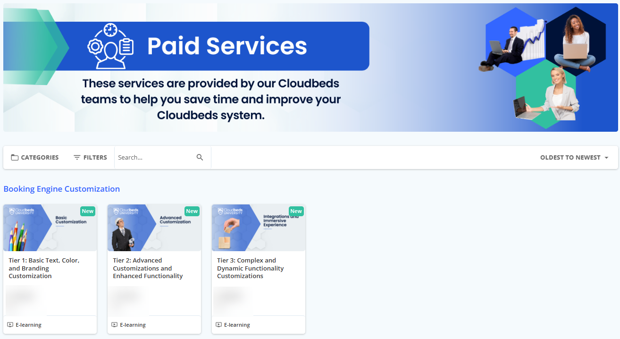Expand sorting options with the caret arrow
620x339 pixels.
[x=606, y=158]
